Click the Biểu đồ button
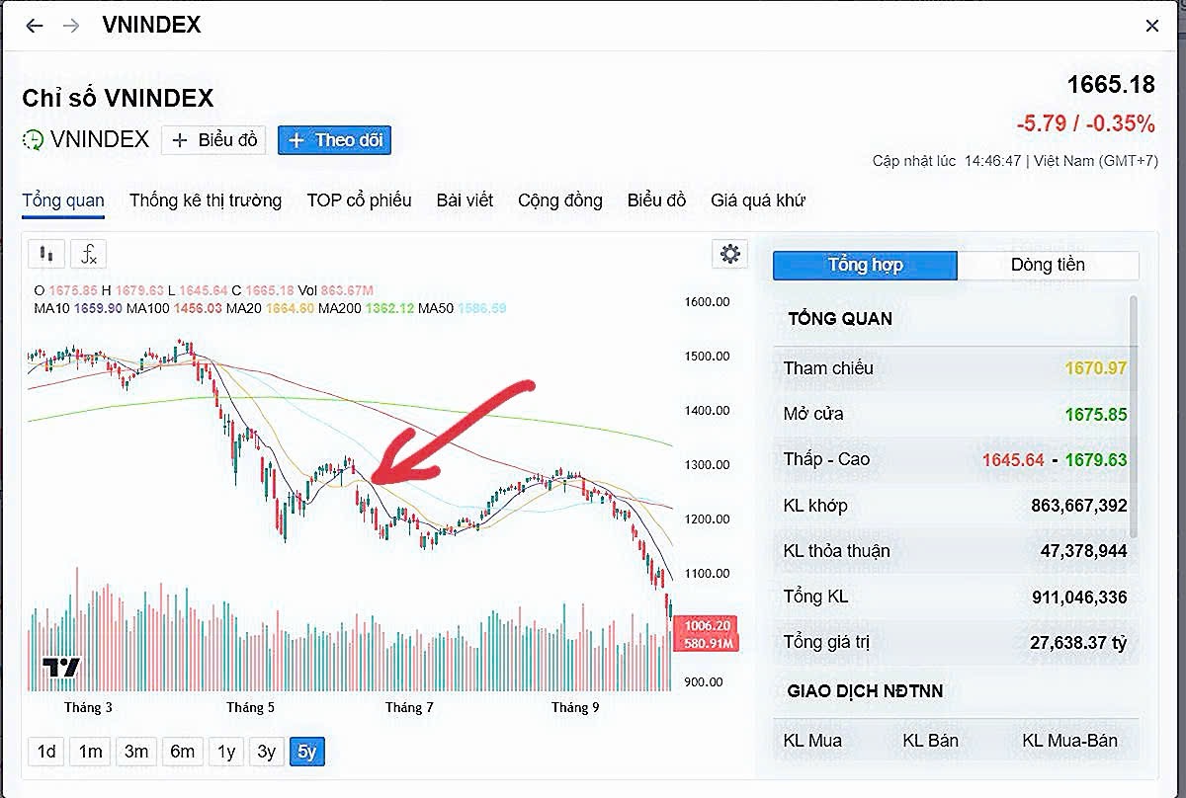 click(214, 140)
